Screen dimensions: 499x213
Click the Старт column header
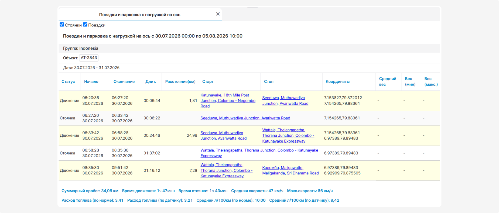(208, 82)
